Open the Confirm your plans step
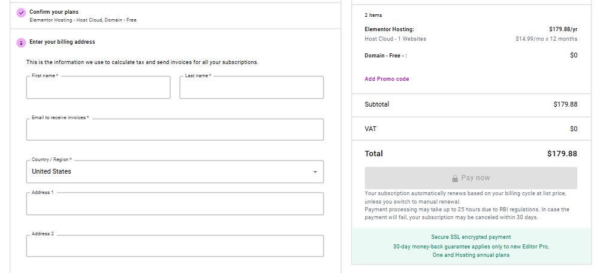The width and height of the screenshot is (600, 273). (54, 12)
